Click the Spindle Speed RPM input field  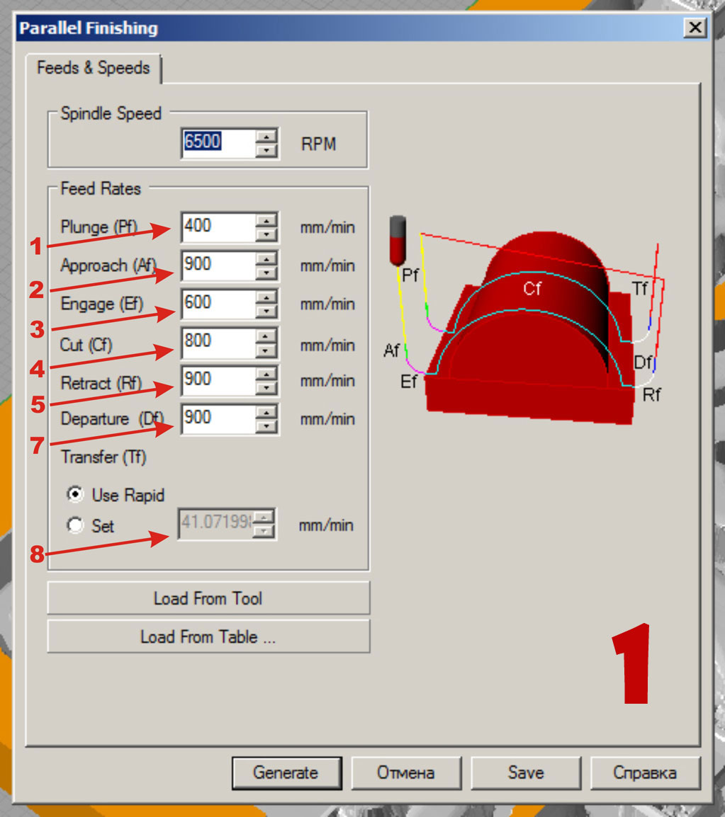[217, 143]
